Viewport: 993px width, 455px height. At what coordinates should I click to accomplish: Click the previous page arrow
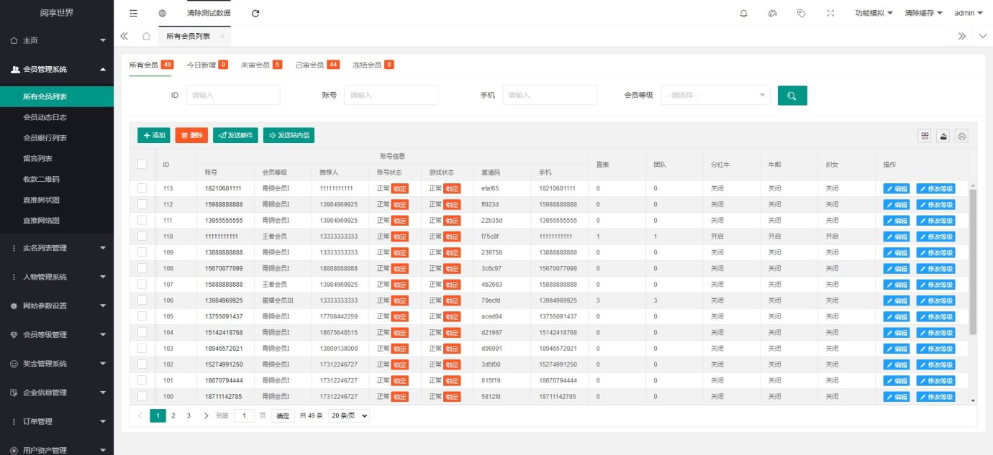pos(140,415)
